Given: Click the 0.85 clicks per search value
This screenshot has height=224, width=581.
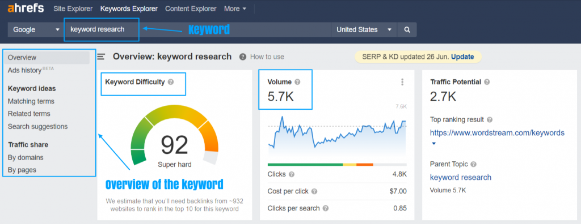Looking at the screenshot, I should point(400,208).
